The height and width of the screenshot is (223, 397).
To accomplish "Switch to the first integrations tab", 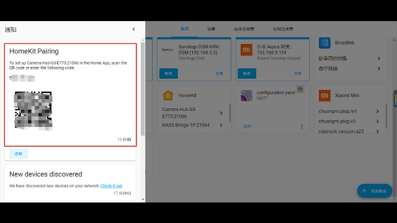I will tap(185, 29).
